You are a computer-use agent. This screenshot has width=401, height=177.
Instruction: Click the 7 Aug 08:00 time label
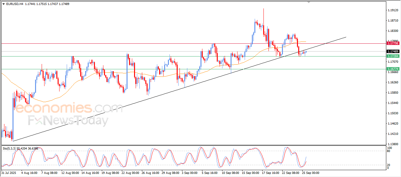pos(49,173)
